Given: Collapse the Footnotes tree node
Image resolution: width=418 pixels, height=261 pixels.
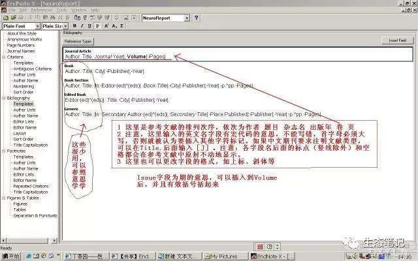Looking at the screenshot, I should coord(4,151).
